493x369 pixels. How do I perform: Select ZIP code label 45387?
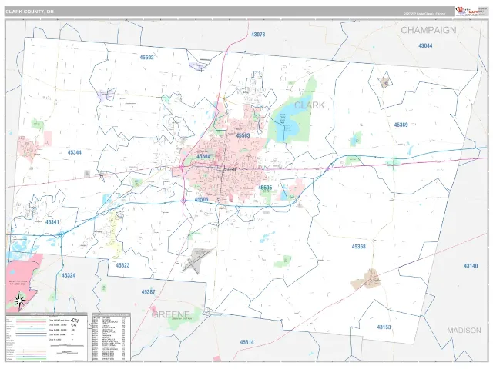[148, 292]
